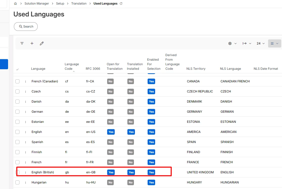Click the Search button
Screen dimensions: 282x189
coord(26,27)
